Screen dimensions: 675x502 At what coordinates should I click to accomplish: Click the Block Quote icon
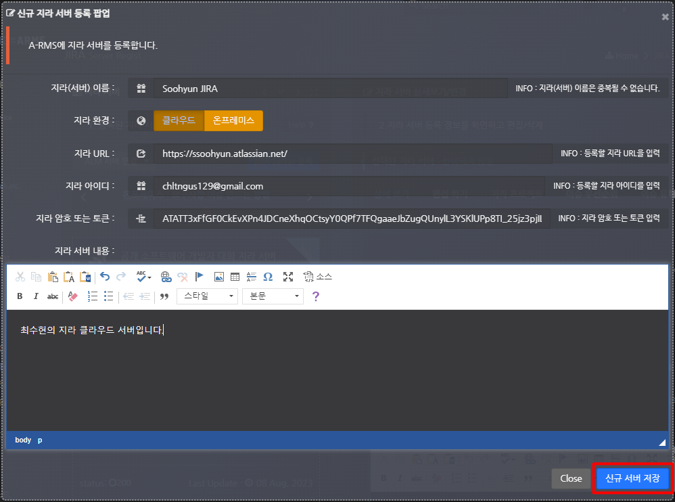[164, 296]
